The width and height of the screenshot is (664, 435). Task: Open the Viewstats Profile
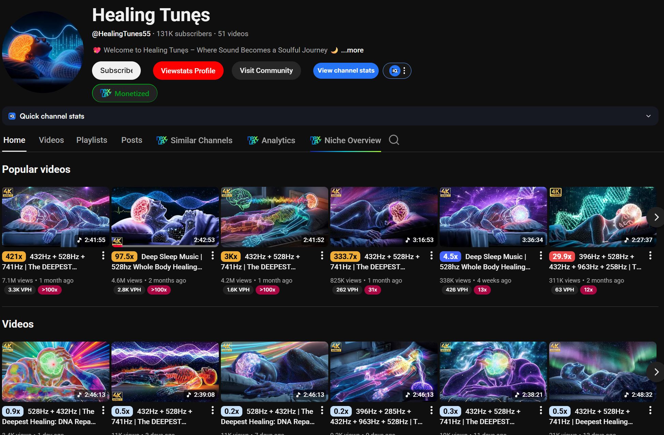click(x=188, y=71)
